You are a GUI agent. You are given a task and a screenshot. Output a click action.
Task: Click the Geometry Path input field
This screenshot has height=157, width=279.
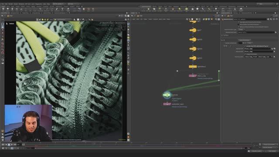(x=258, y=57)
